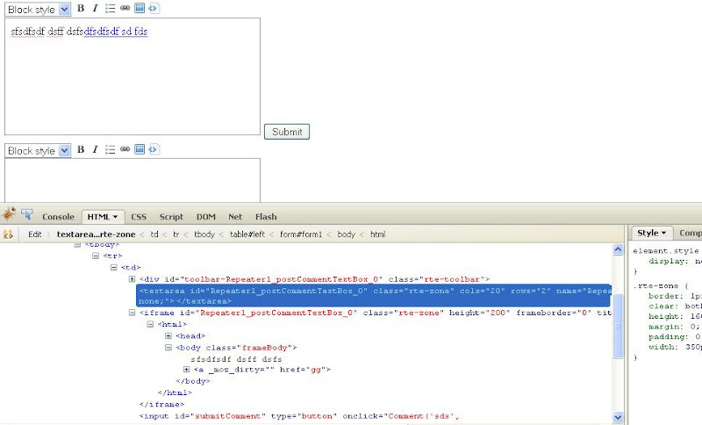Image resolution: width=702 pixels, height=425 pixels.
Task: Expand the anchor href gg node
Action: coord(187,370)
